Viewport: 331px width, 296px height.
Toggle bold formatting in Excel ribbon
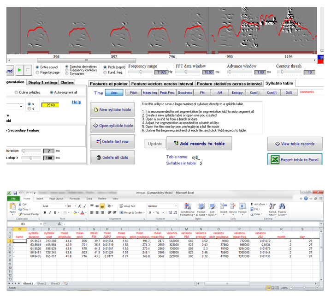(45, 213)
